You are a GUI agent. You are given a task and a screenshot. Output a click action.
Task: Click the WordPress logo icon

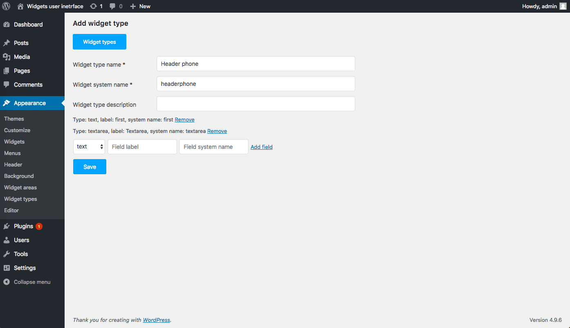click(6, 6)
